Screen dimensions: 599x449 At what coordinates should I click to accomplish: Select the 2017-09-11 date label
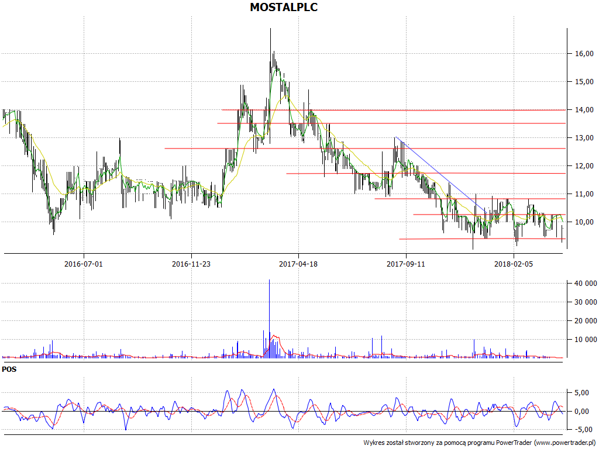coord(406,264)
